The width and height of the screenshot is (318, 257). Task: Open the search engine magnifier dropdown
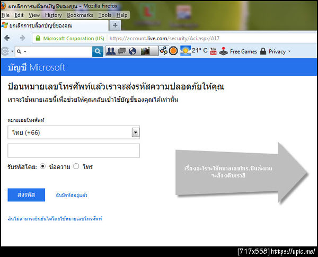[x=21, y=51]
